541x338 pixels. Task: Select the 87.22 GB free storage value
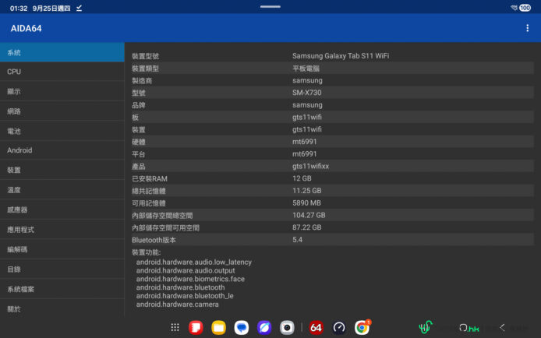306,227
